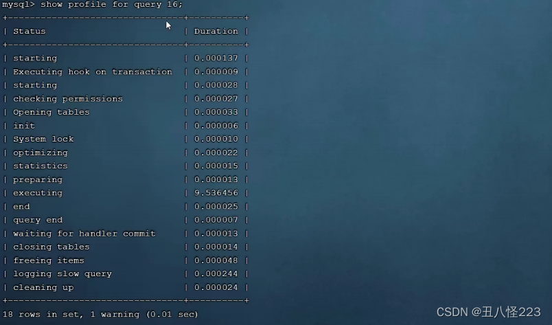Click the 'checking permissions' status cell

(68, 99)
